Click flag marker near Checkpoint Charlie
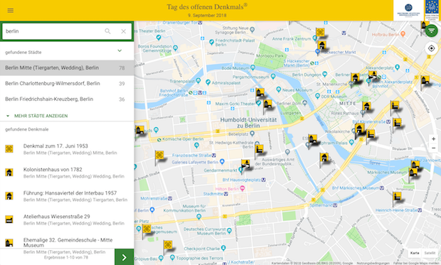This screenshot has width=441, height=265. click(168, 245)
